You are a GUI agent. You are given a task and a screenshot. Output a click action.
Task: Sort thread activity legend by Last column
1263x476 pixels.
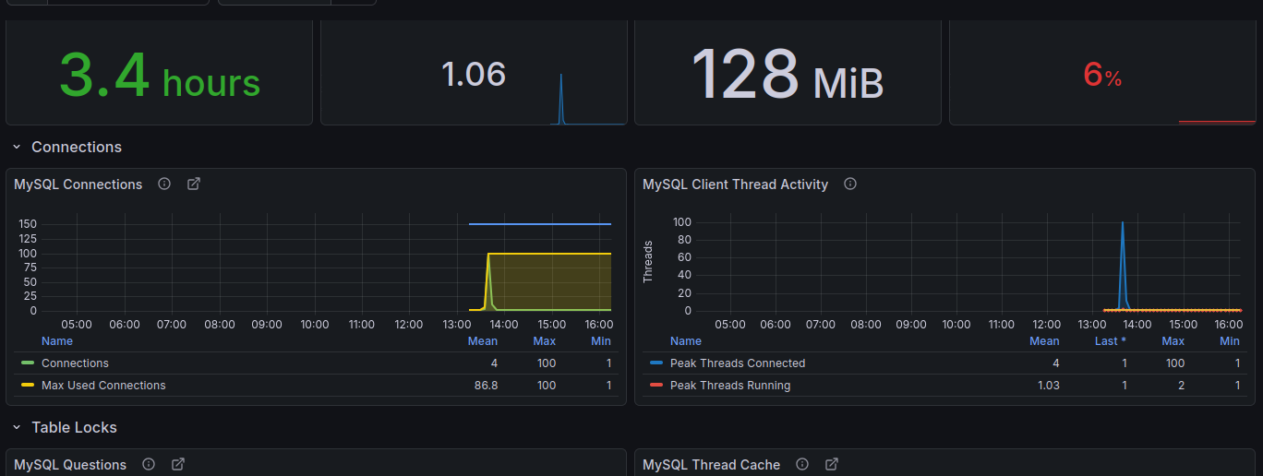click(x=1110, y=341)
